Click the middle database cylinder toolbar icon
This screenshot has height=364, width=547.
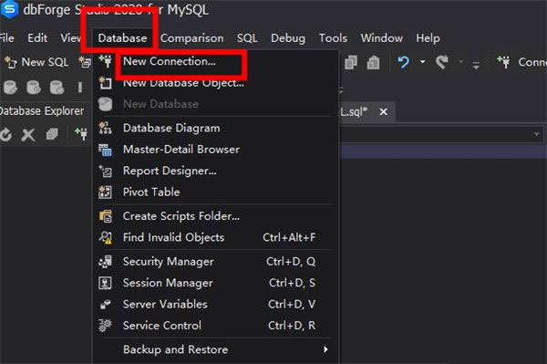34,88
